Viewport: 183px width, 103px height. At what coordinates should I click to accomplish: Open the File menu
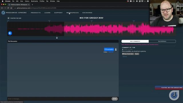click(x=13, y=1)
